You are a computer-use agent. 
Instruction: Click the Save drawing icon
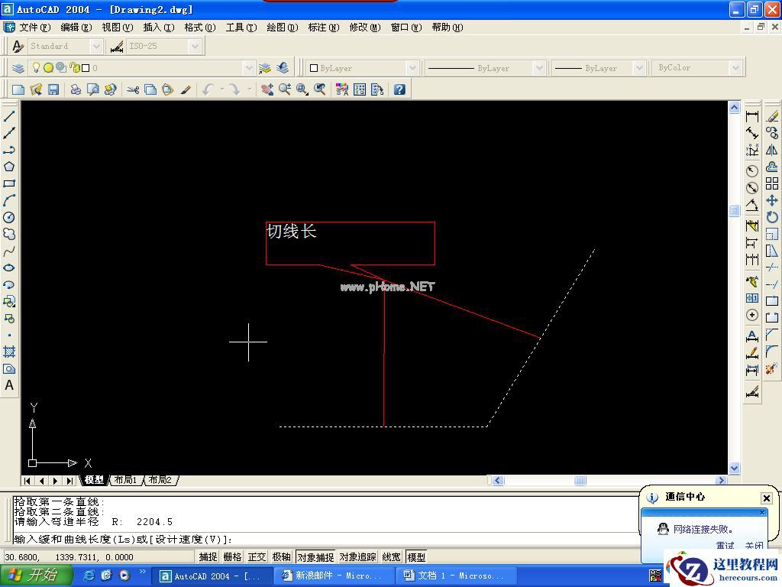pyautogui.click(x=53, y=89)
